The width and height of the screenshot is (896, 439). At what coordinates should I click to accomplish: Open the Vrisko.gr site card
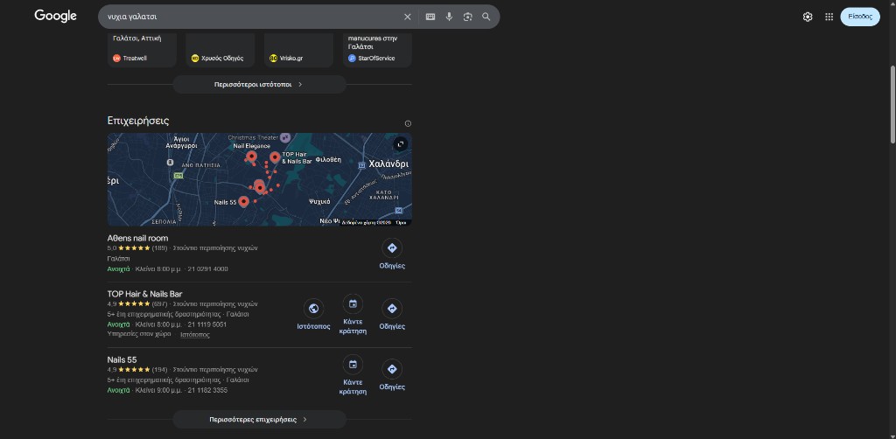[x=298, y=50]
